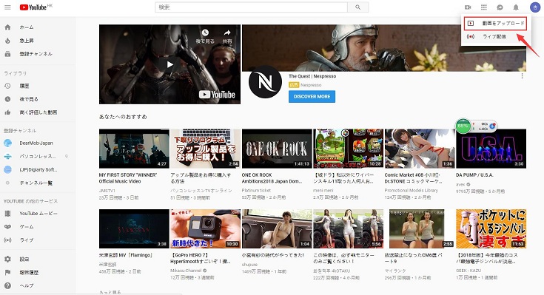Click YouTube watermark on ad player
Screen dimensions: 544x295
[217, 95]
